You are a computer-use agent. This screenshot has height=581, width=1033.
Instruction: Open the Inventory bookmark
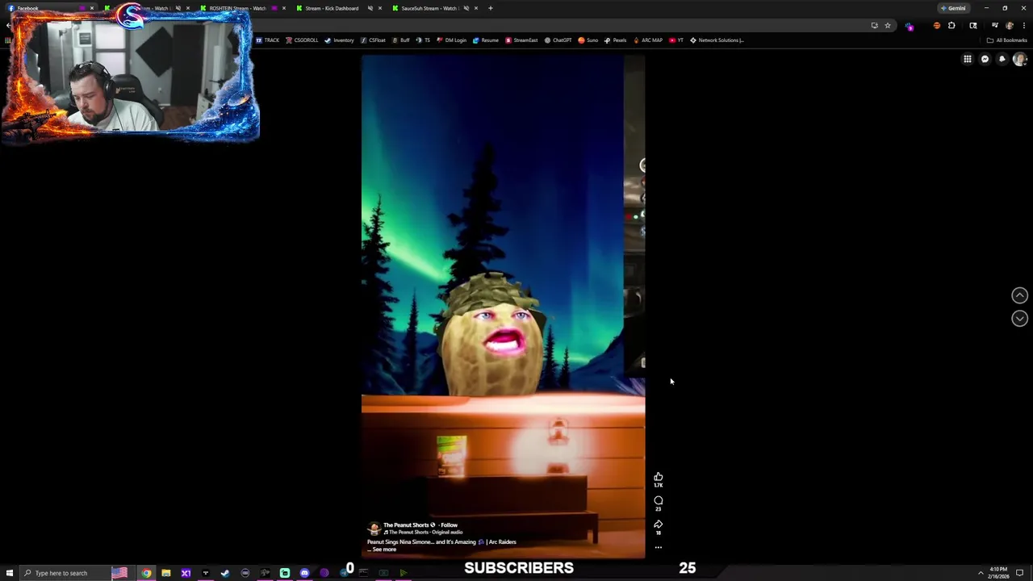(x=339, y=40)
